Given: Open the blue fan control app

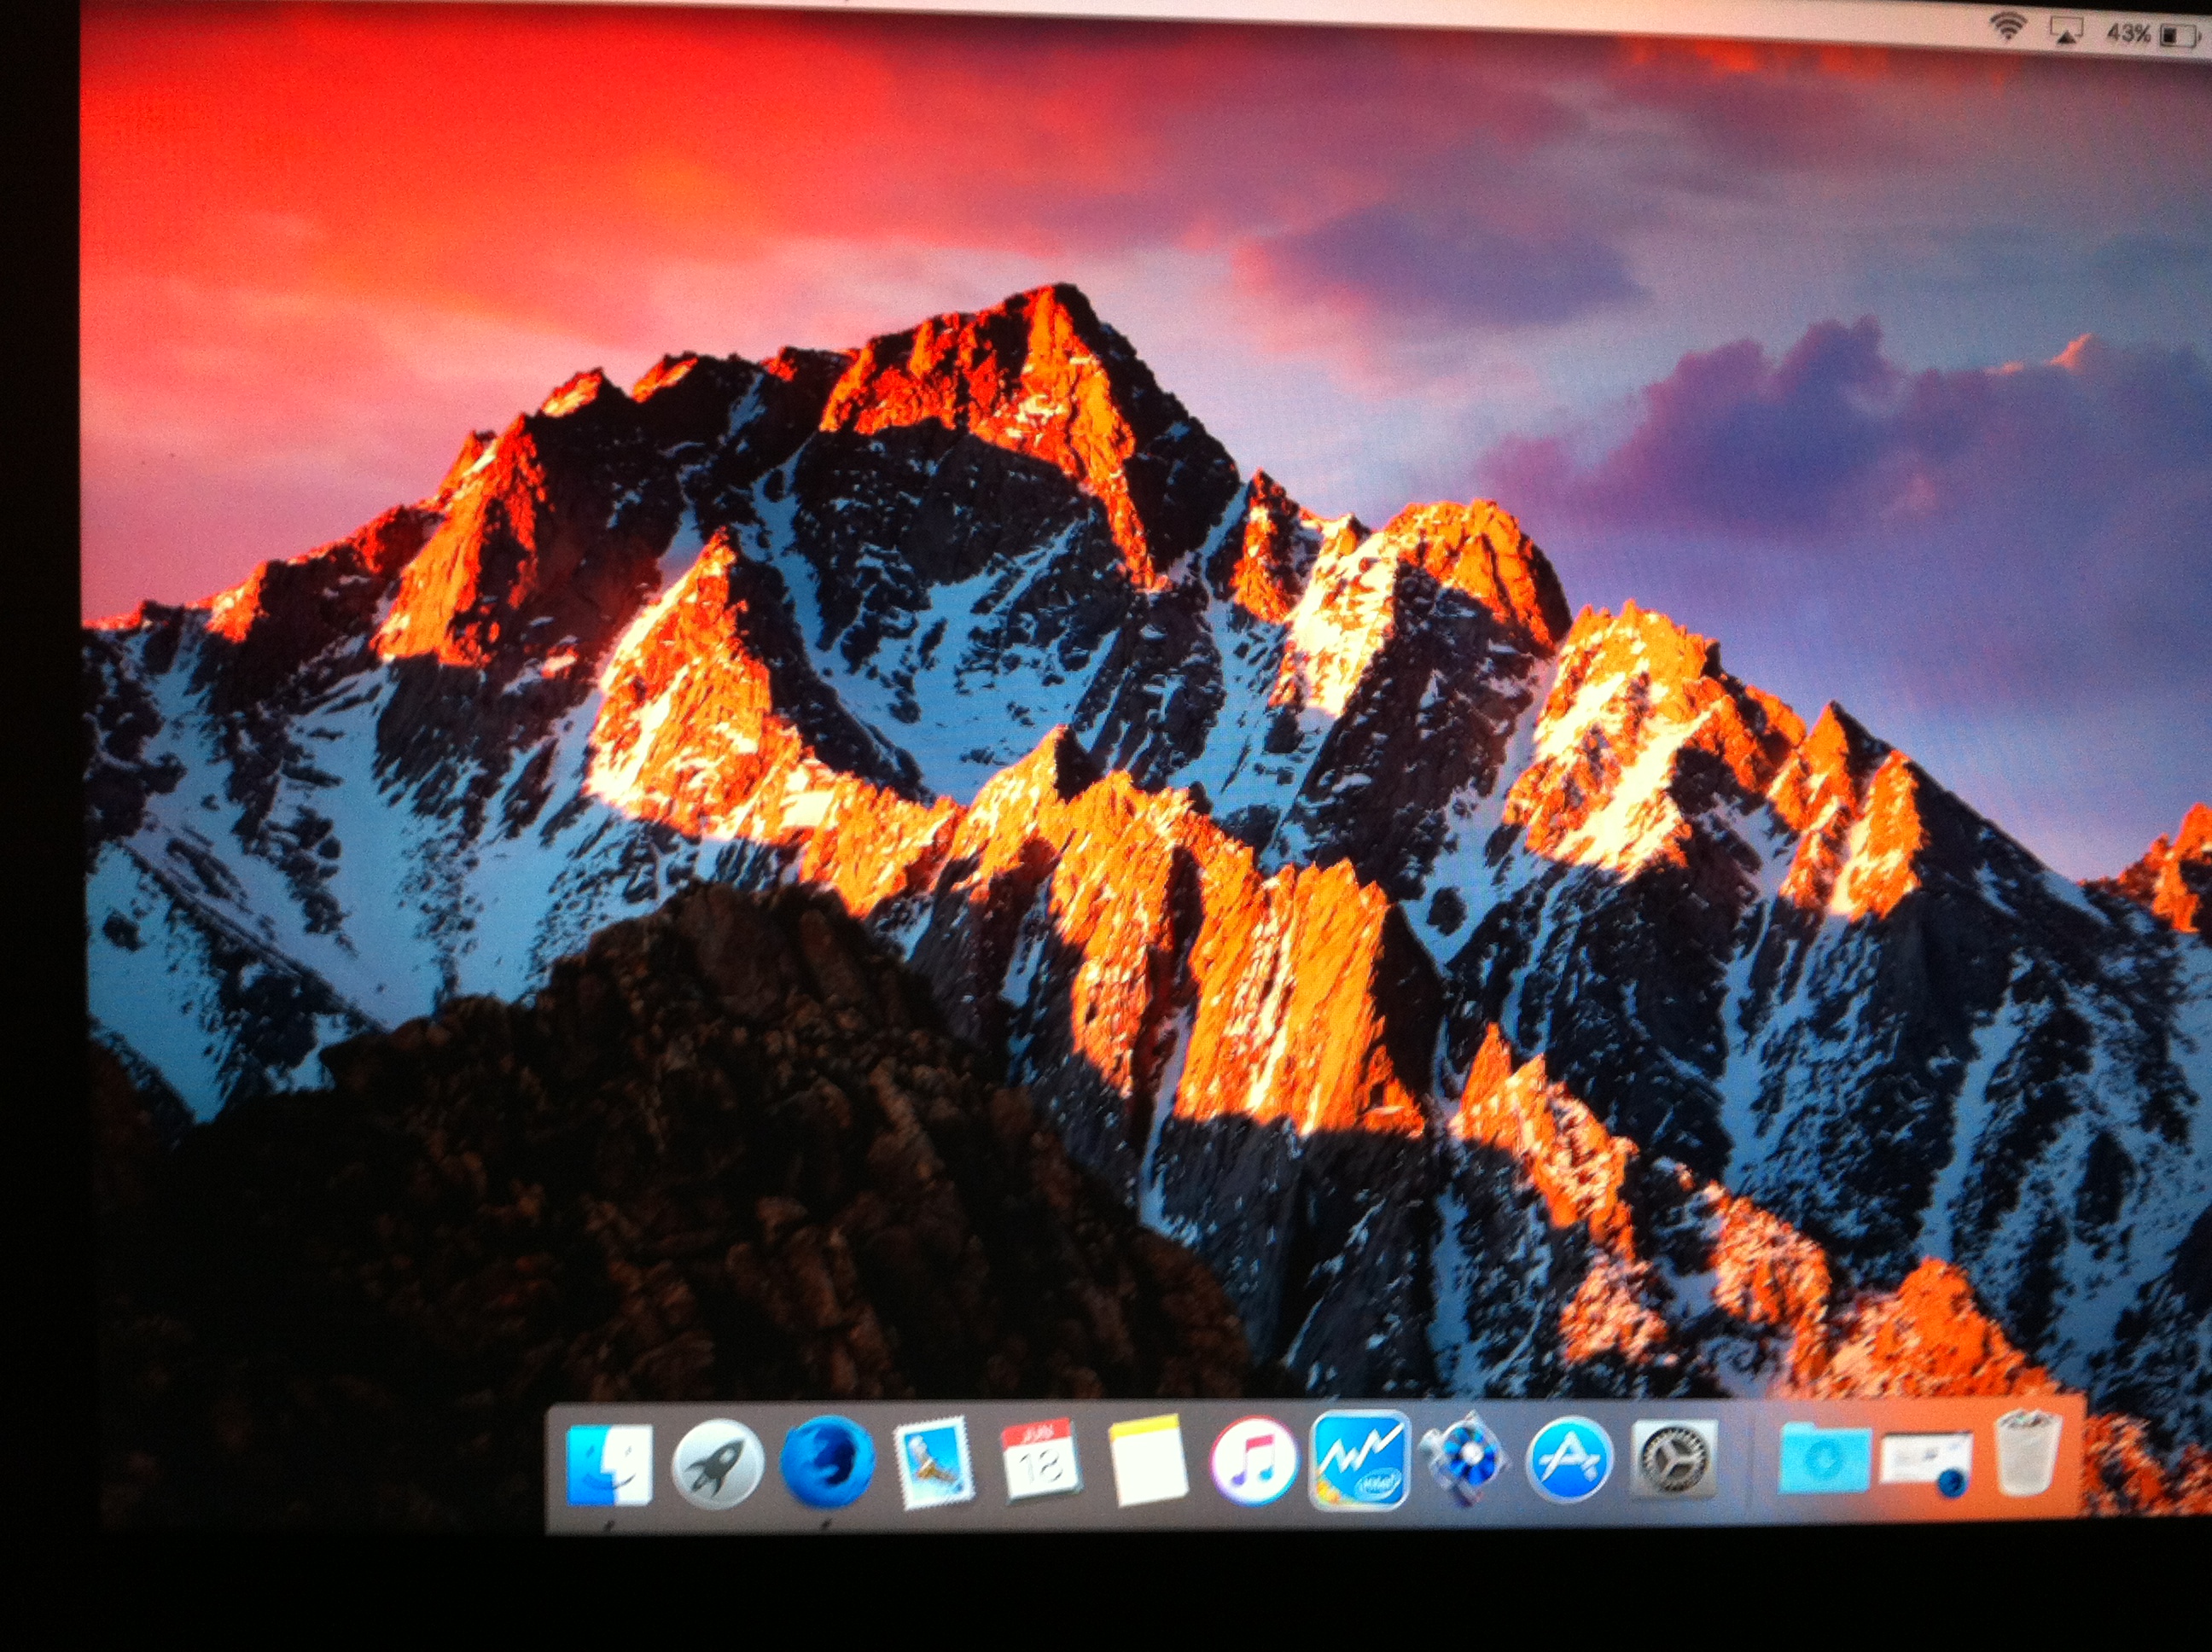Looking at the screenshot, I should (x=1466, y=1462).
